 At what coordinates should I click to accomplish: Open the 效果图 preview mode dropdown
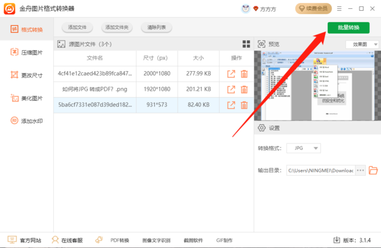pos(363,44)
